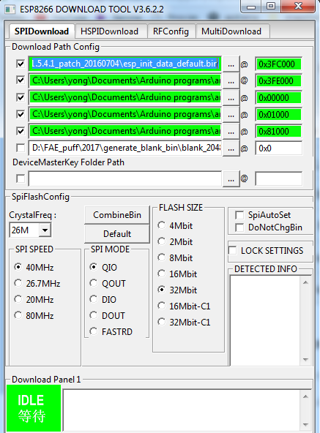Screen dimensions: 320x433
Task: Browse DeviceMasterKey folder path
Action: click(231, 179)
